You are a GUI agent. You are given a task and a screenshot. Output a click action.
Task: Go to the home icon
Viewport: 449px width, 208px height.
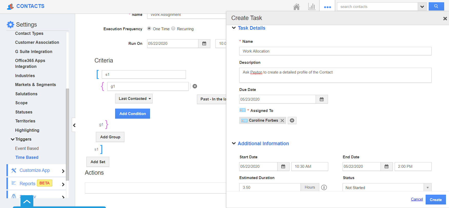click(x=296, y=7)
